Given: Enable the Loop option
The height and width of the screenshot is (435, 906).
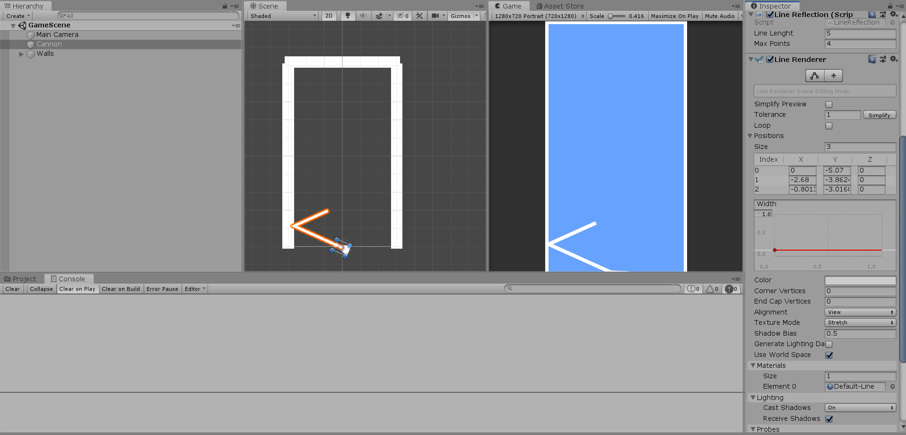Looking at the screenshot, I should (x=828, y=125).
